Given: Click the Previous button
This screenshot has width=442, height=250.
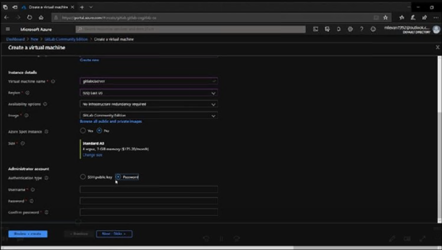Looking at the screenshot, I should click(x=79, y=234).
